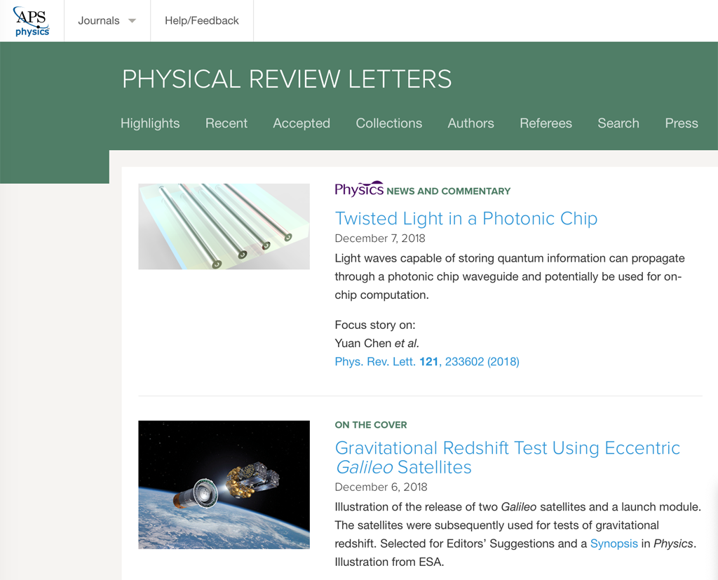The height and width of the screenshot is (580, 718).
Task: Click the Physics magazine logo
Action: coord(359,189)
